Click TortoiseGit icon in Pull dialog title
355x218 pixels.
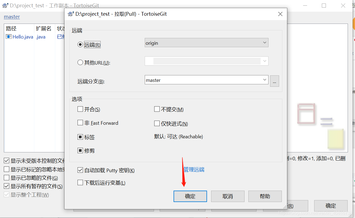point(70,14)
